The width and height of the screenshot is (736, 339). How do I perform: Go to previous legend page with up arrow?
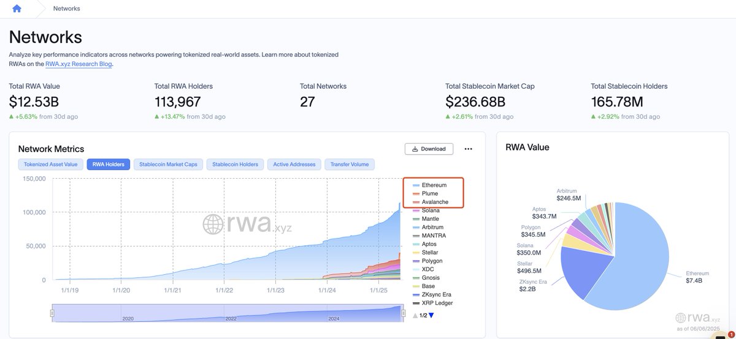[x=415, y=316]
